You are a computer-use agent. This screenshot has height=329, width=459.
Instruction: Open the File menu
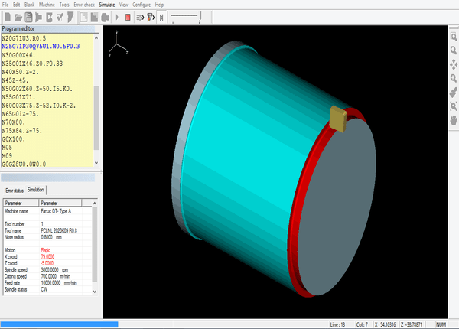(x=5, y=5)
